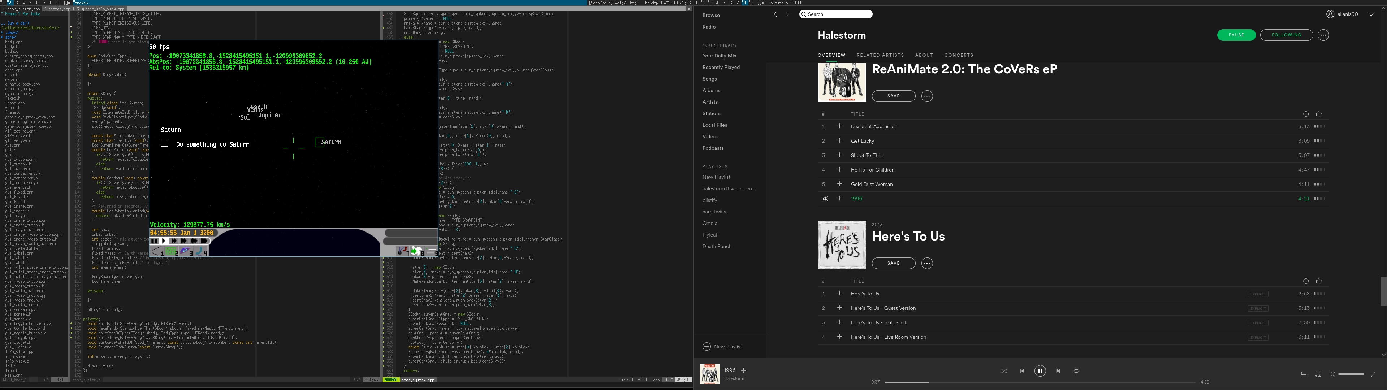Open the Spotify play queue
The image size is (1387, 390).
coord(1304,374)
